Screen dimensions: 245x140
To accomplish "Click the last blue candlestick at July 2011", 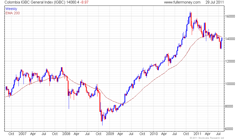I will point(222,39).
